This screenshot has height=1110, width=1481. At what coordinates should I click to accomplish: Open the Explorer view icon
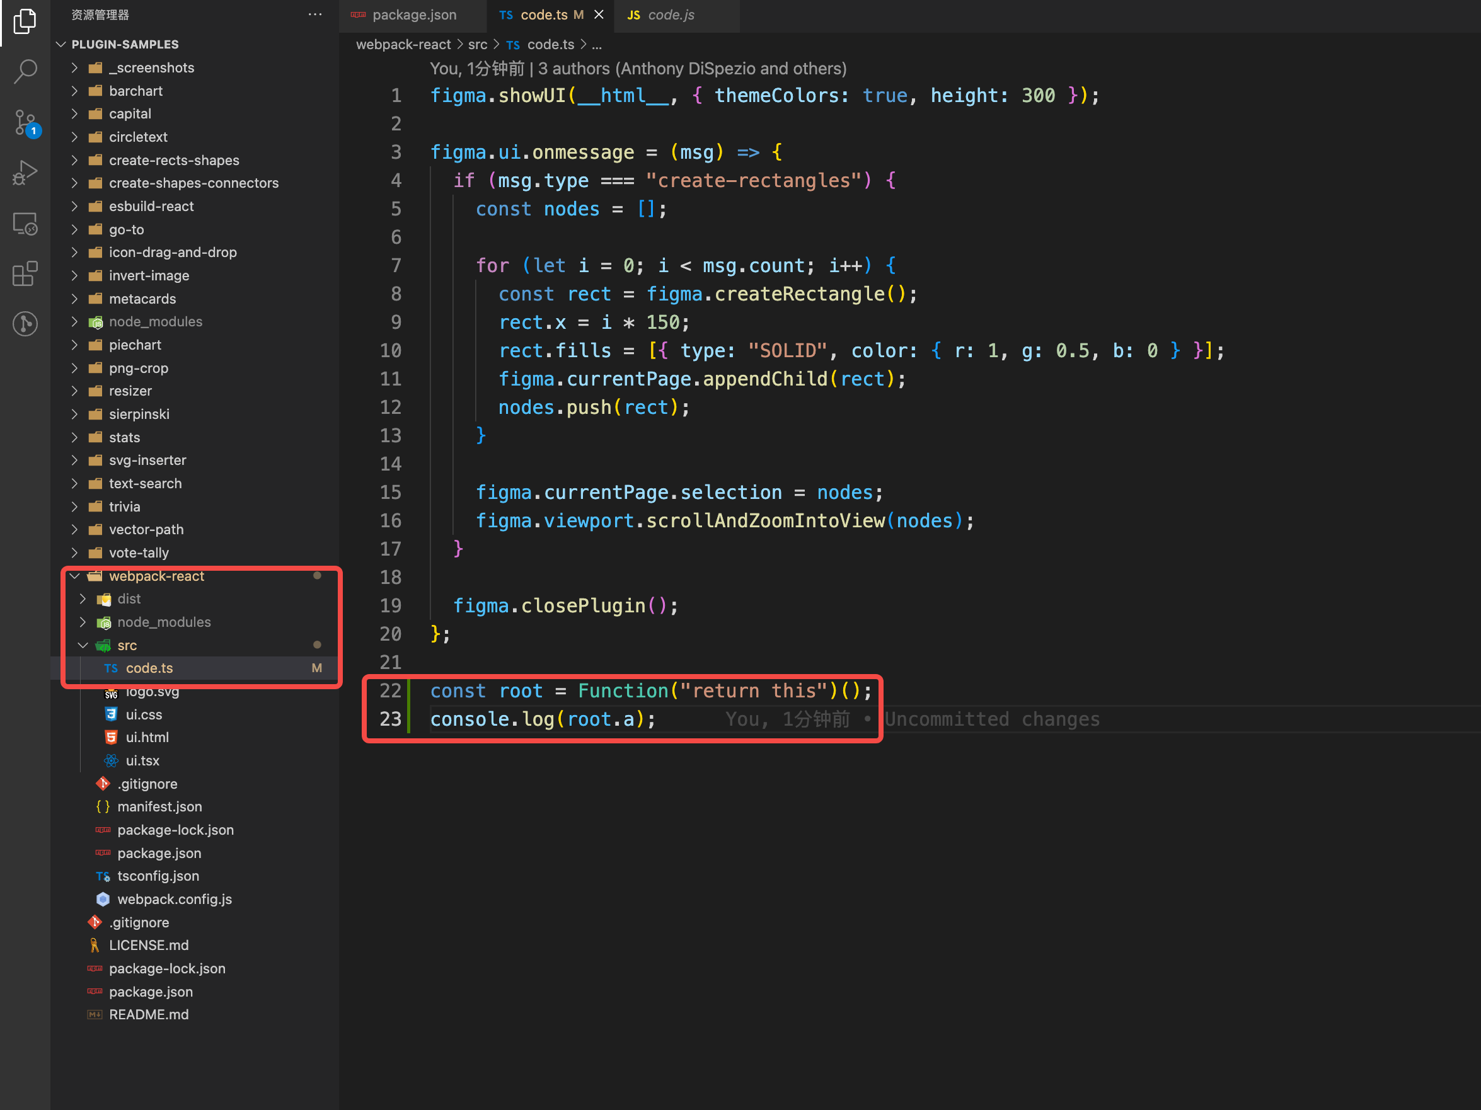click(x=25, y=21)
